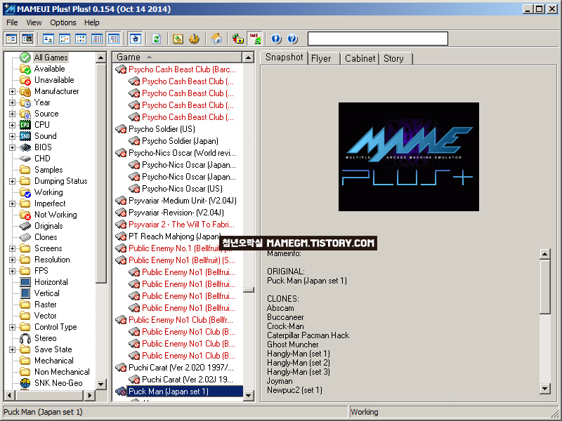Expand the Source folder node
The height and width of the screenshot is (421, 562).
[x=12, y=114]
